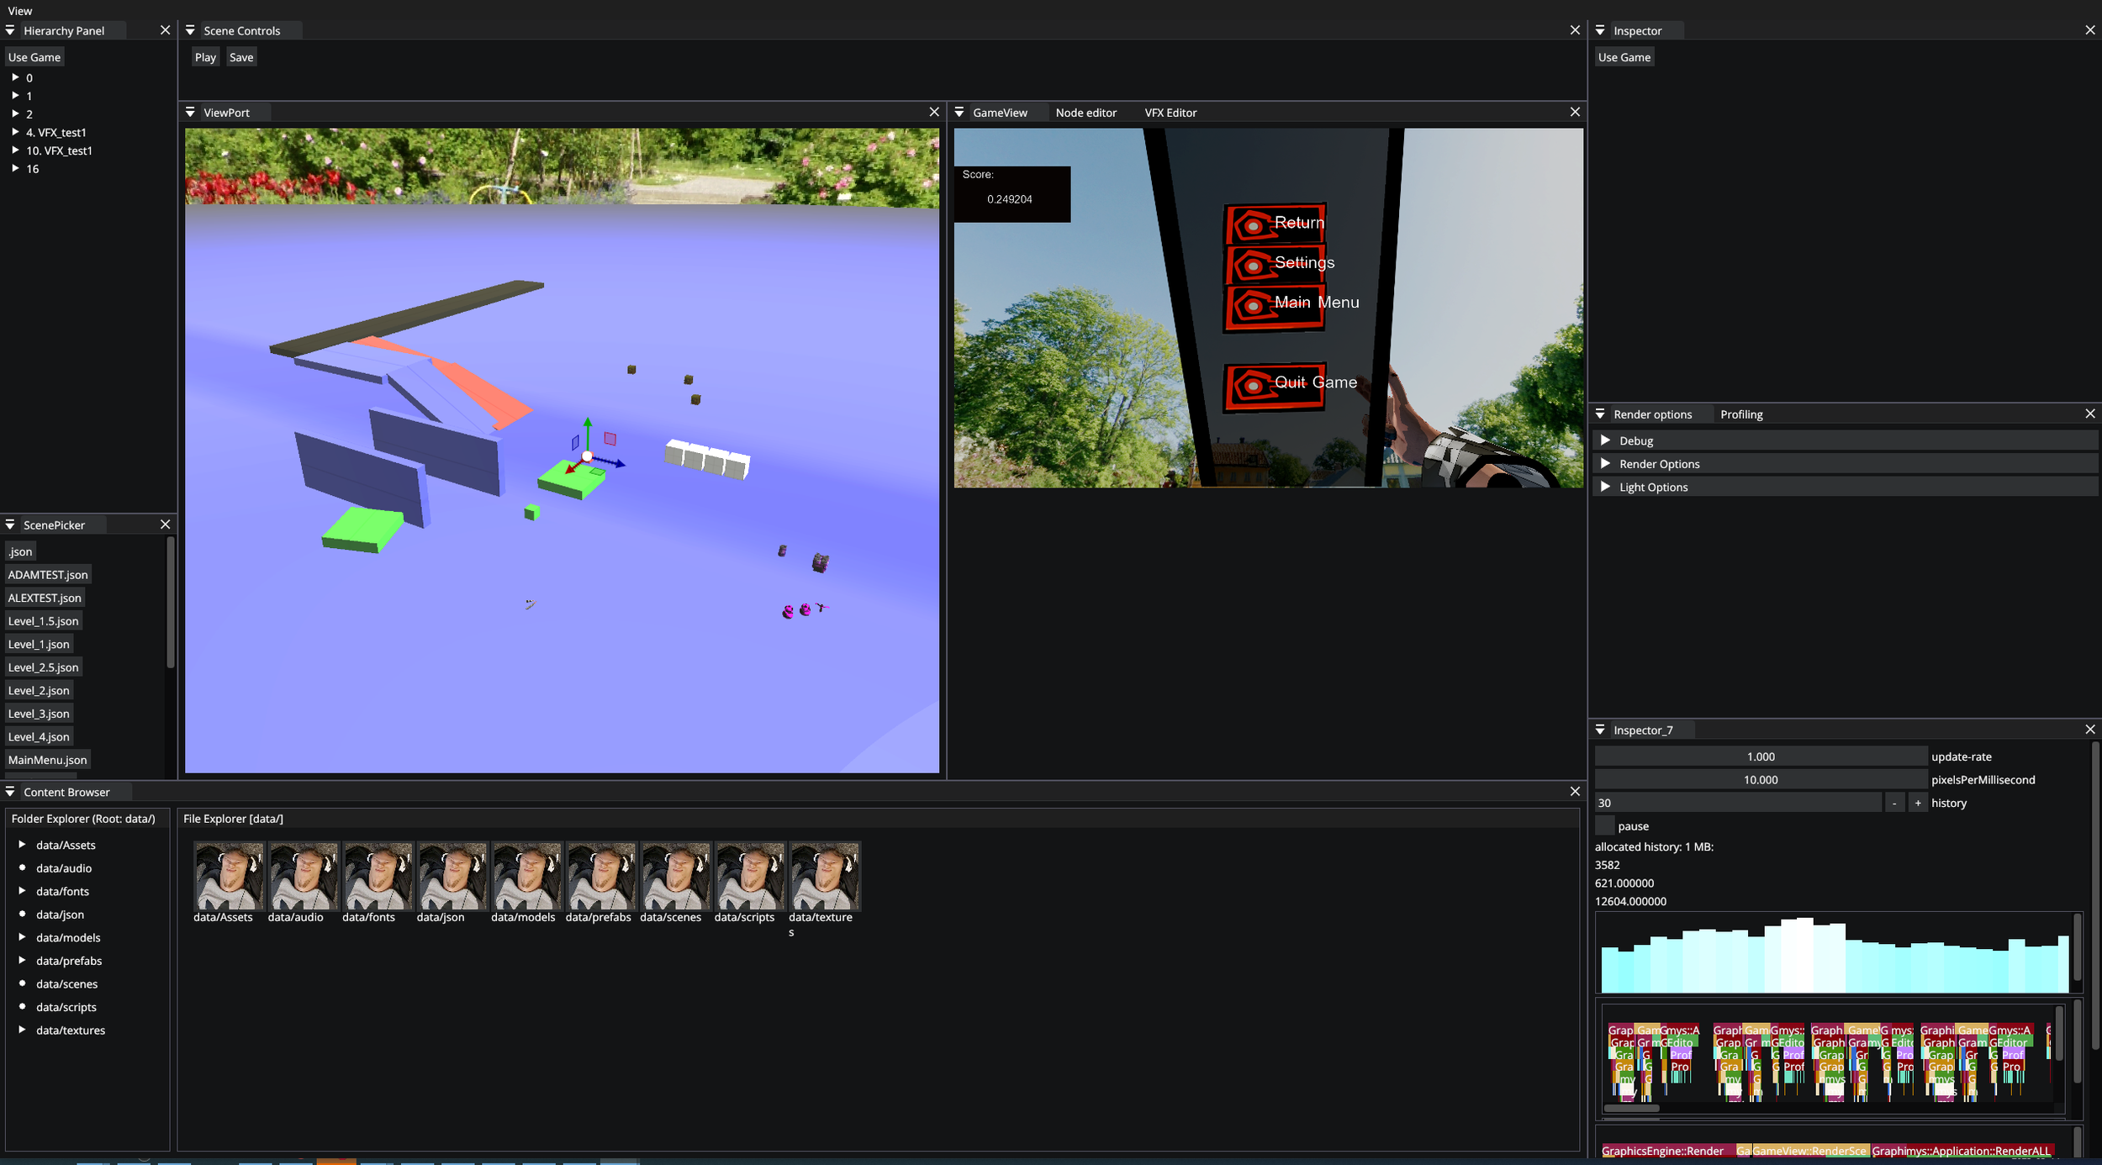Click the Save button
The image size is (2102, 1165).
pos(241,56)
